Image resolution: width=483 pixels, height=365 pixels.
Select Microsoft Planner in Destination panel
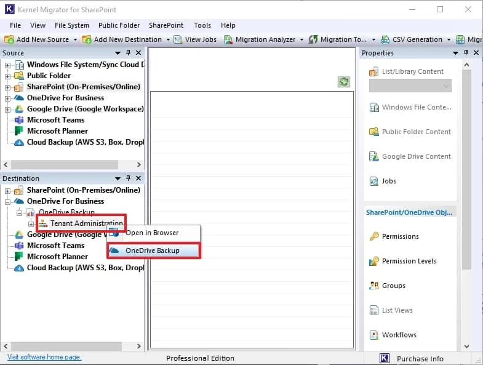tap(57, 257)
